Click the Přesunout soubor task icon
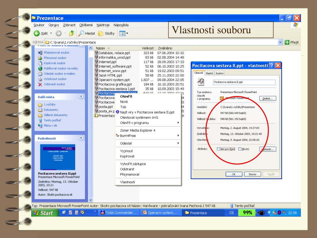The image size is (317, 238). point(40,58)
